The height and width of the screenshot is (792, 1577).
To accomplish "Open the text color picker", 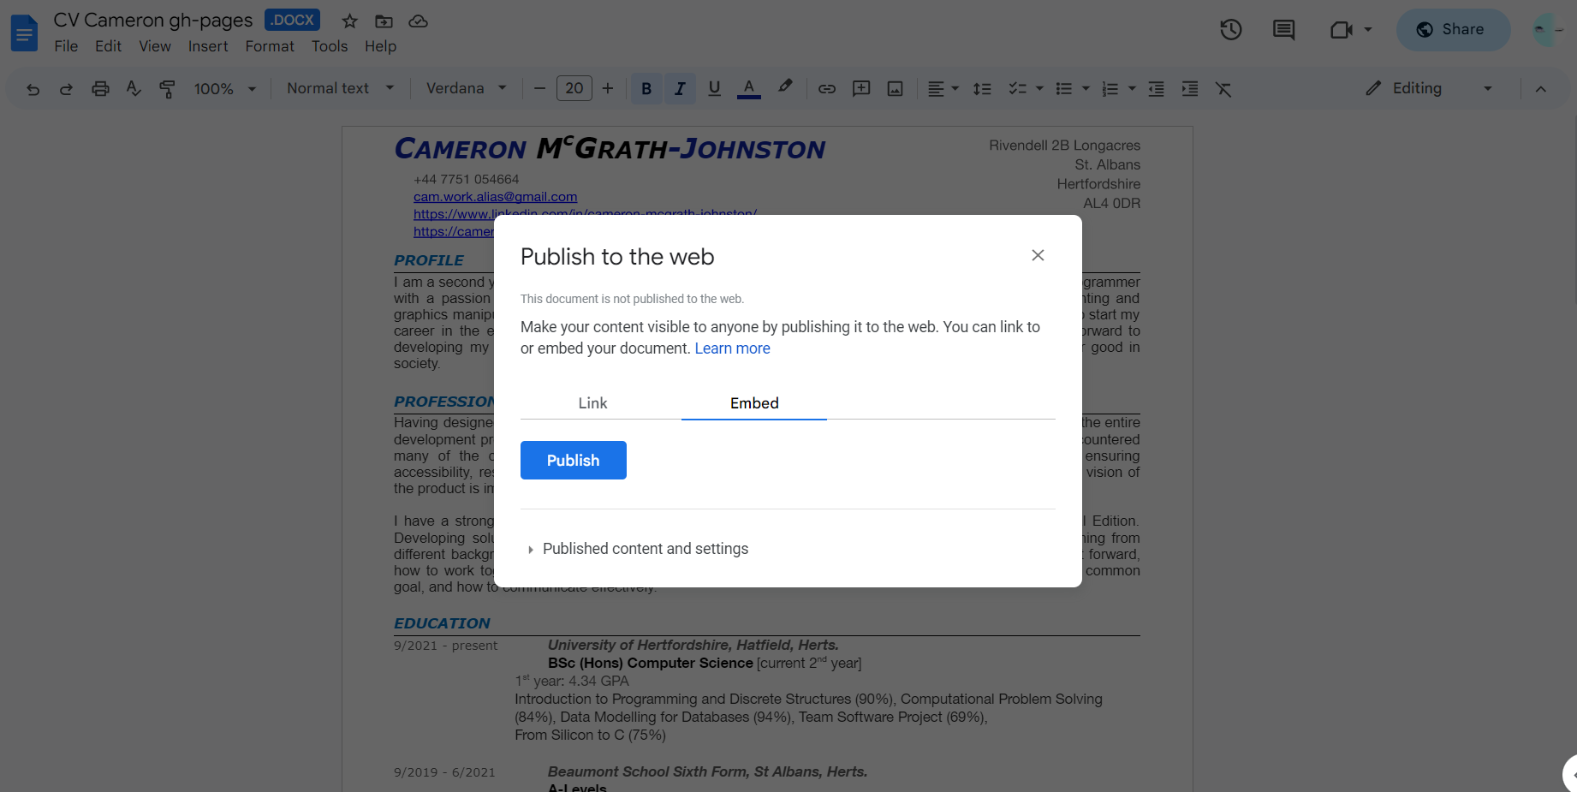I will [749, 89].
